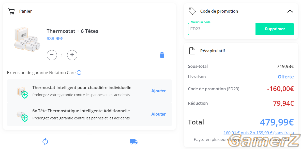Click the blue refresh arrows icon
Viewport: 301px width, 149px height.
tap(45, 142)
